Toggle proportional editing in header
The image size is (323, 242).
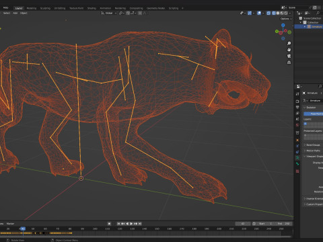tap(140, 13)
